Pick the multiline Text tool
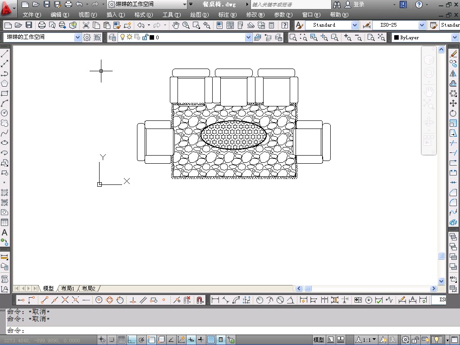The image size is (460, 345). click(x=5, y=233)
